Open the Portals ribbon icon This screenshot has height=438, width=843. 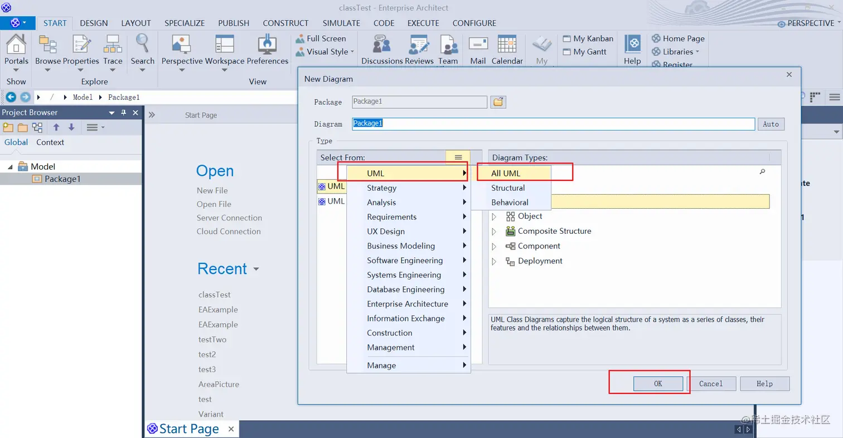coord(16,44)
